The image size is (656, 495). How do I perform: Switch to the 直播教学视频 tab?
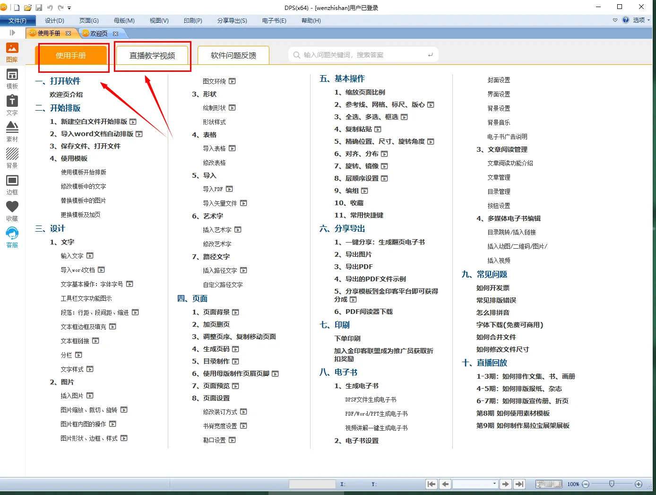[x=152, y=56]
